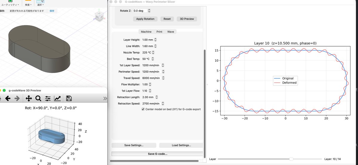Click the Apply Rotation button
358x165 pixels.
(x=145, y=19)
